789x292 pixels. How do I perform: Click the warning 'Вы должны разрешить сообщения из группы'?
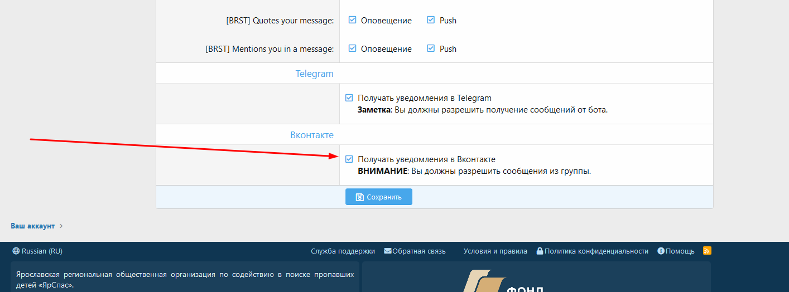point(501,171)
